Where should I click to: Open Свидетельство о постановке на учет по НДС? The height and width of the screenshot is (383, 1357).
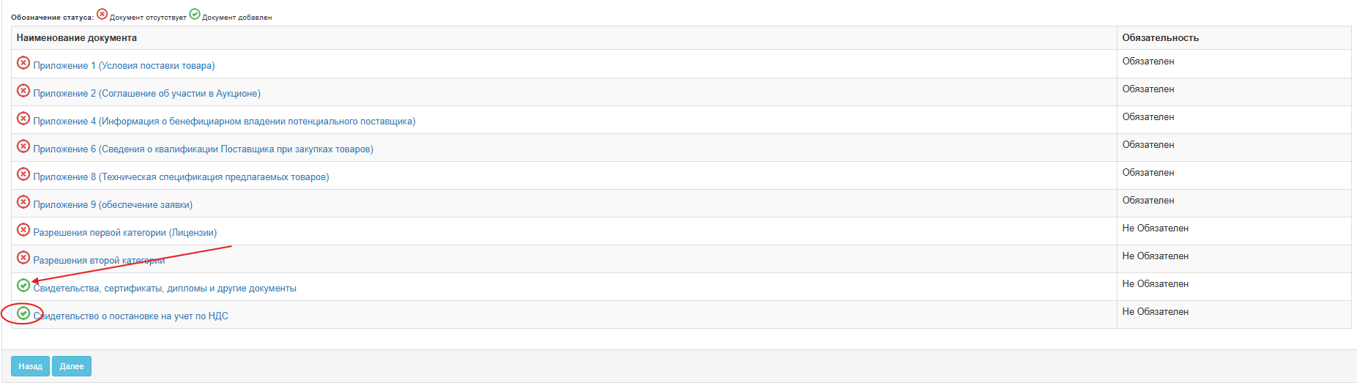tap(130, 316)
